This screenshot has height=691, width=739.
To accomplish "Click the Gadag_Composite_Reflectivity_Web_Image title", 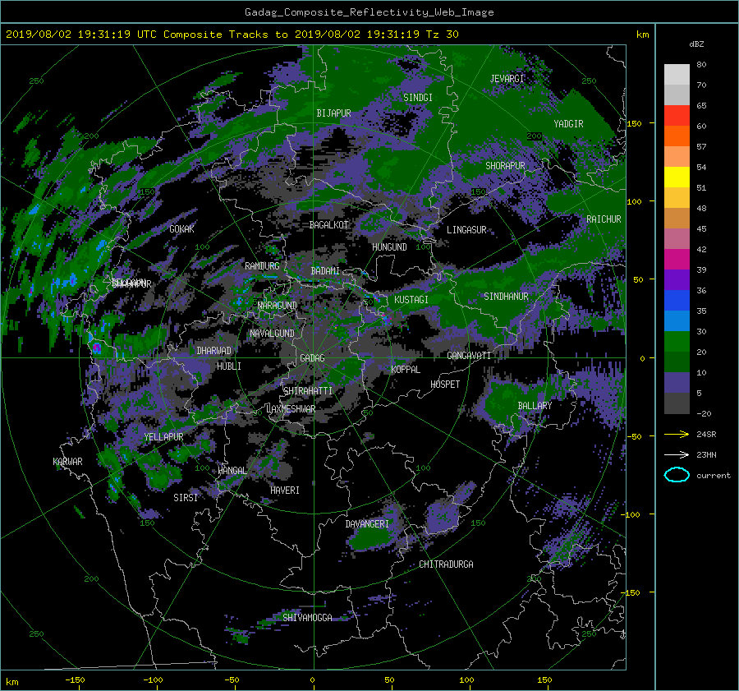I will tap(369, 12).
